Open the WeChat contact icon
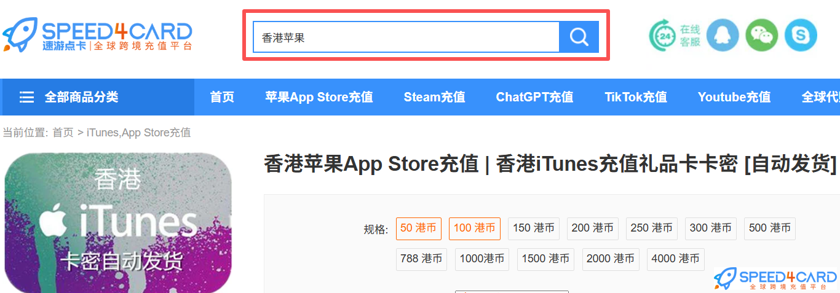 click(x=762, y=35)
